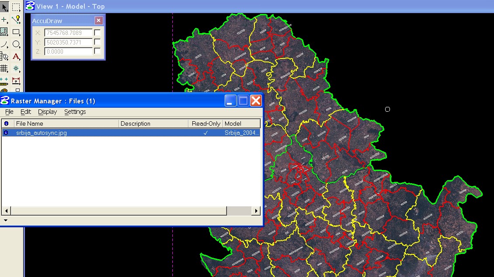This screenshot has height=277, width=494.
Task: Toggle the Read-Only checkmark for srbija_autosync.jpg
Action: coord(206,133)
